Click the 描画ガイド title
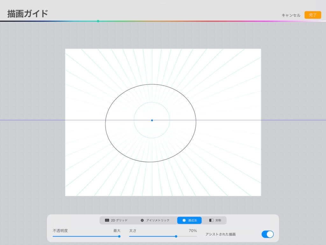The image size is (326, 245). (x=28, y=13)
